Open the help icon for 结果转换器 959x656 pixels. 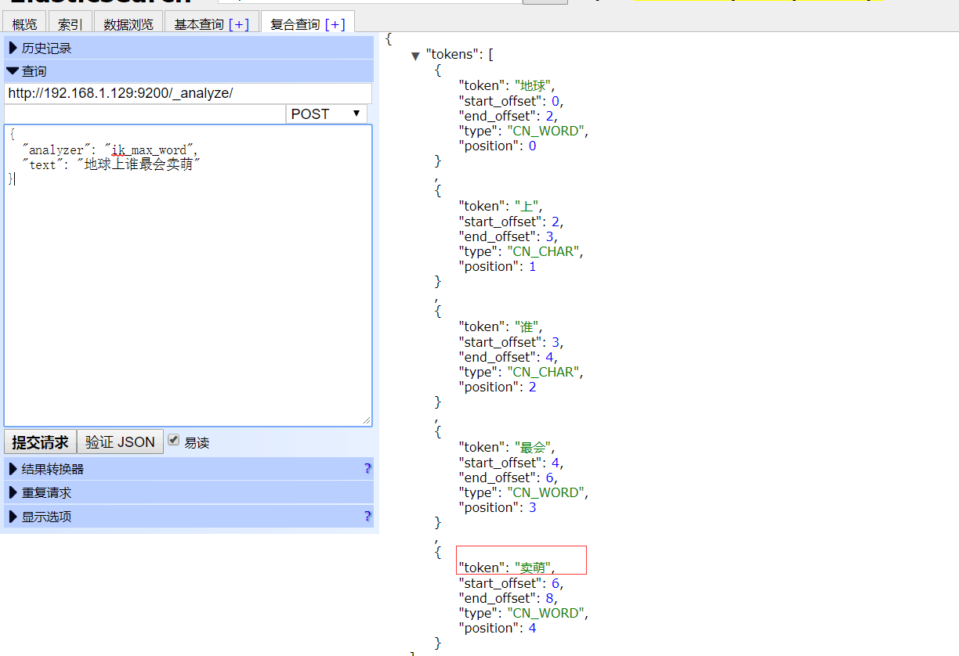pyautogui.click(x=367, y=469)
